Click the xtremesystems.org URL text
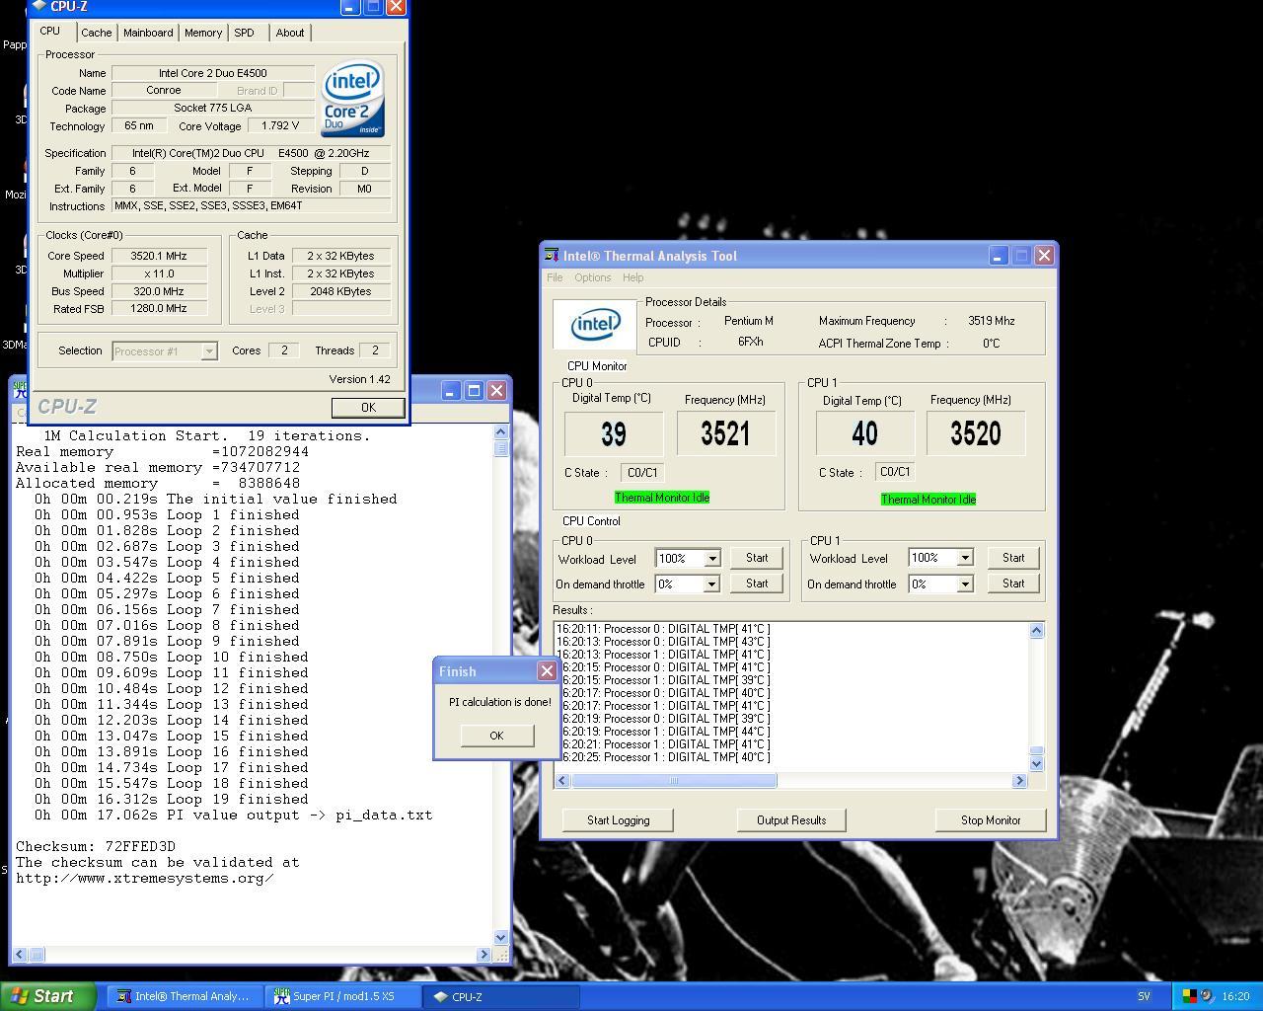This screenshot has height=1011, width=1263. point(145,878)
